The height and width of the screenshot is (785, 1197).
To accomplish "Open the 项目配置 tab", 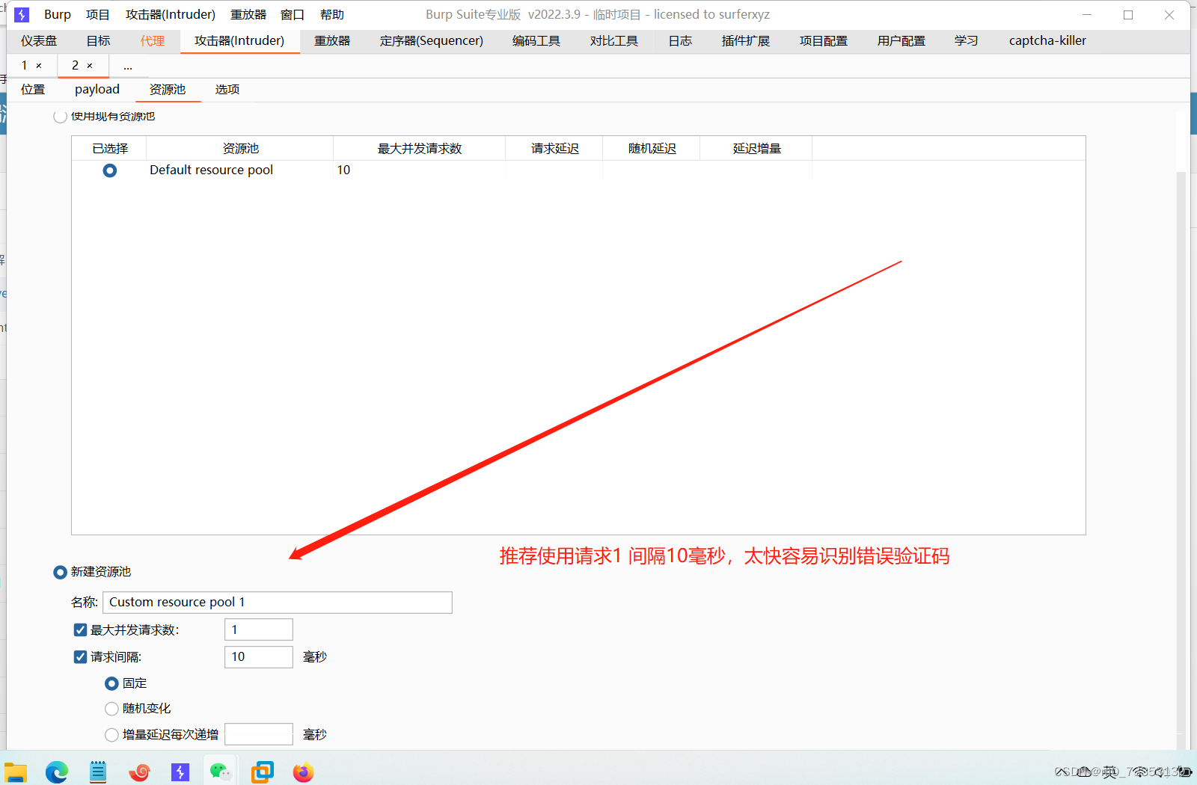I will pos(824,41).
